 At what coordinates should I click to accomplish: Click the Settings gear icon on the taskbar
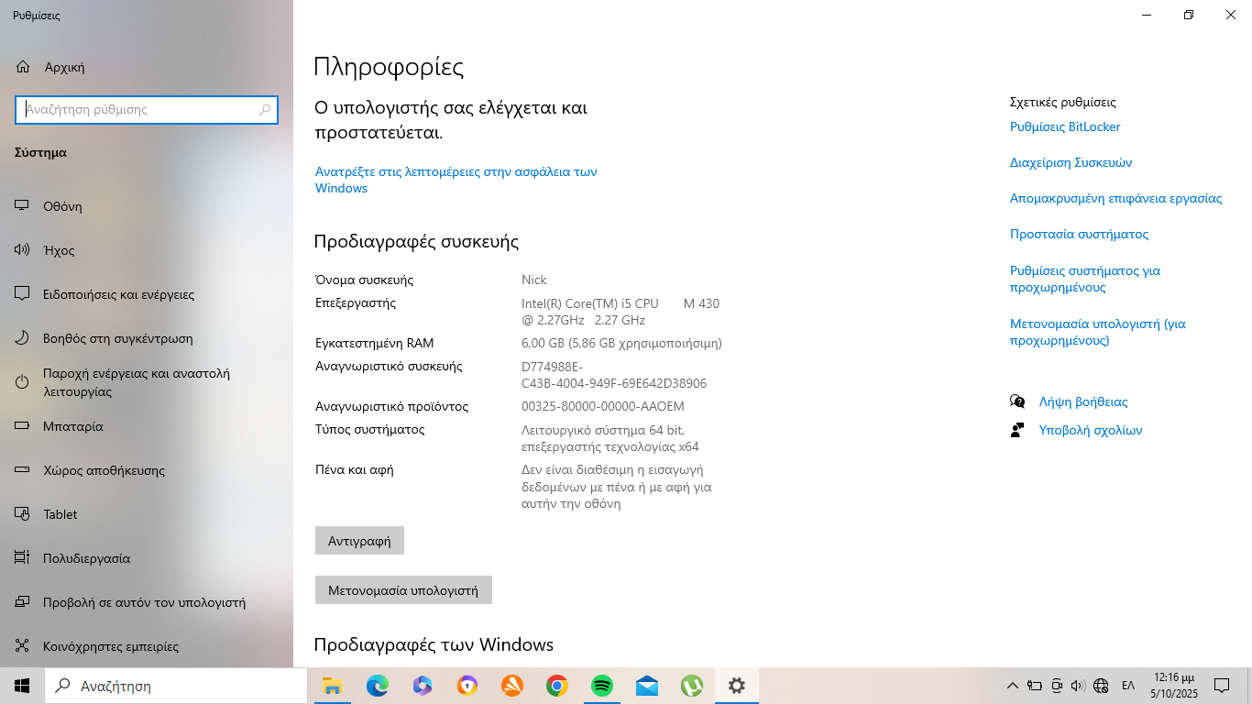click(736, 686)
